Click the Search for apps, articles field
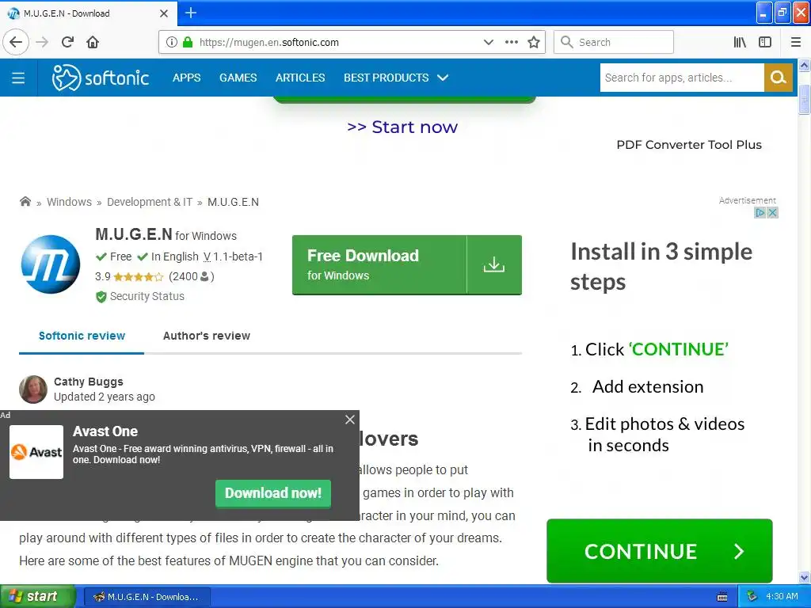 pyautogui.click(x=682, y=78)
